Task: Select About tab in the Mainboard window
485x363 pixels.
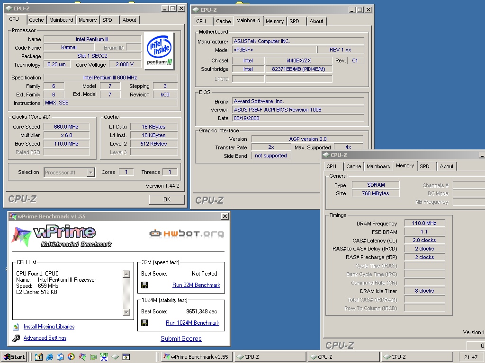Action: pyautogui.click(x=316, y=21)
